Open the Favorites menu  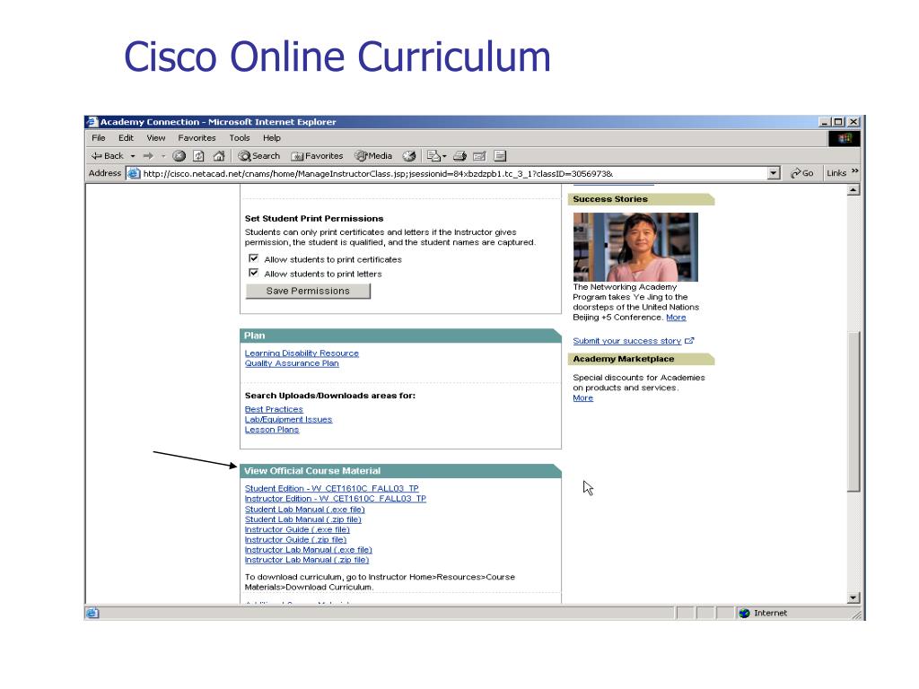click(197, 138)
